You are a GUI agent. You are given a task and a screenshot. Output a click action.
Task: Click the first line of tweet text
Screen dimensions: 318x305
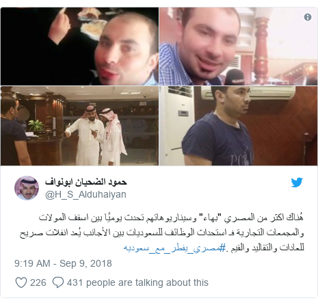(x=171, y=217)
